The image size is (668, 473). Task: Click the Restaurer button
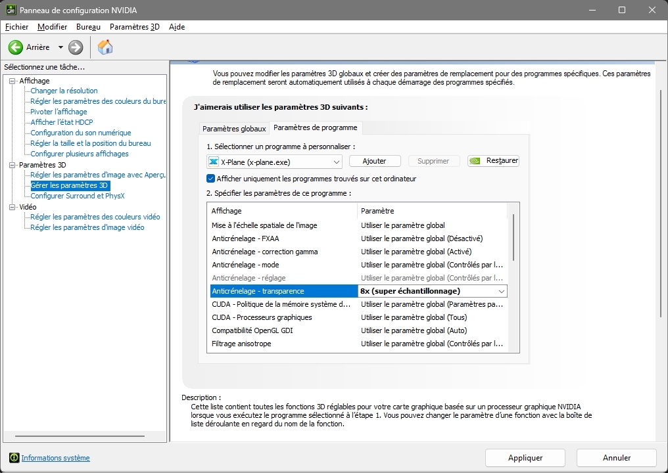pyautogui.click(x=493, y=160)
